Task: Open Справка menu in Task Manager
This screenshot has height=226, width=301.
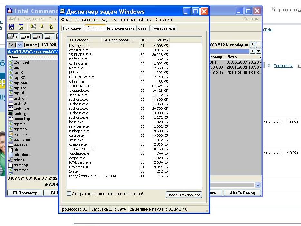Action: coord(164,20)
